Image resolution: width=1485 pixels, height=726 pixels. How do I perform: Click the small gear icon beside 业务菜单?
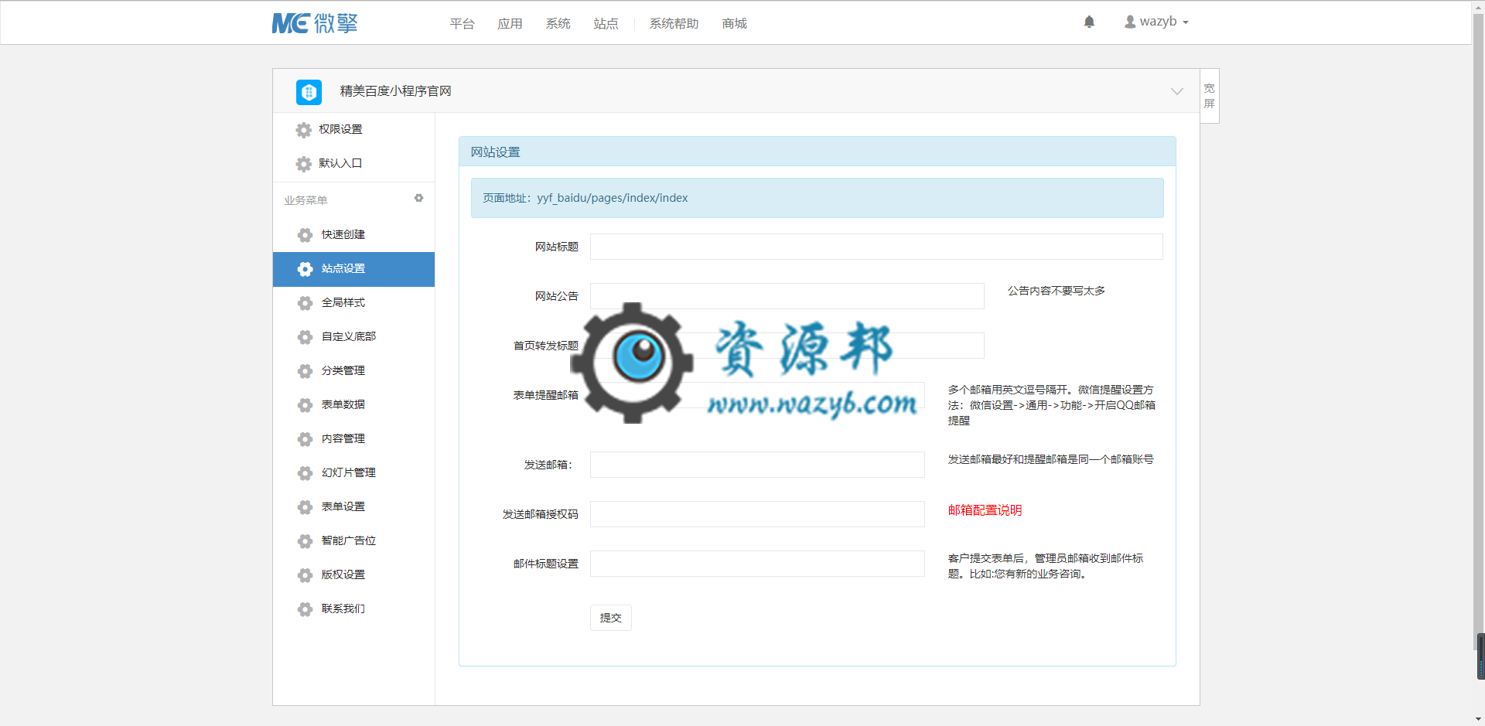pyautogui.click(x=418, y=198)
